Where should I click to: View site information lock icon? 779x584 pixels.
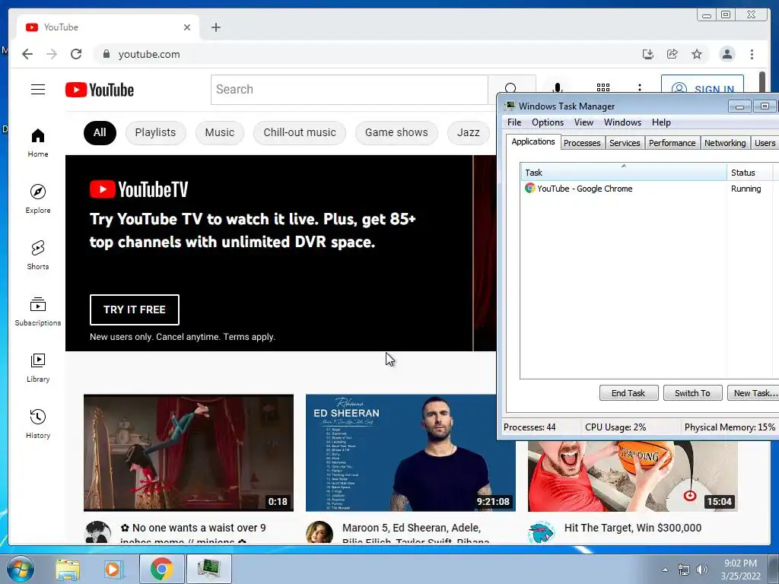pyautogui.click(x=106, y=54)
